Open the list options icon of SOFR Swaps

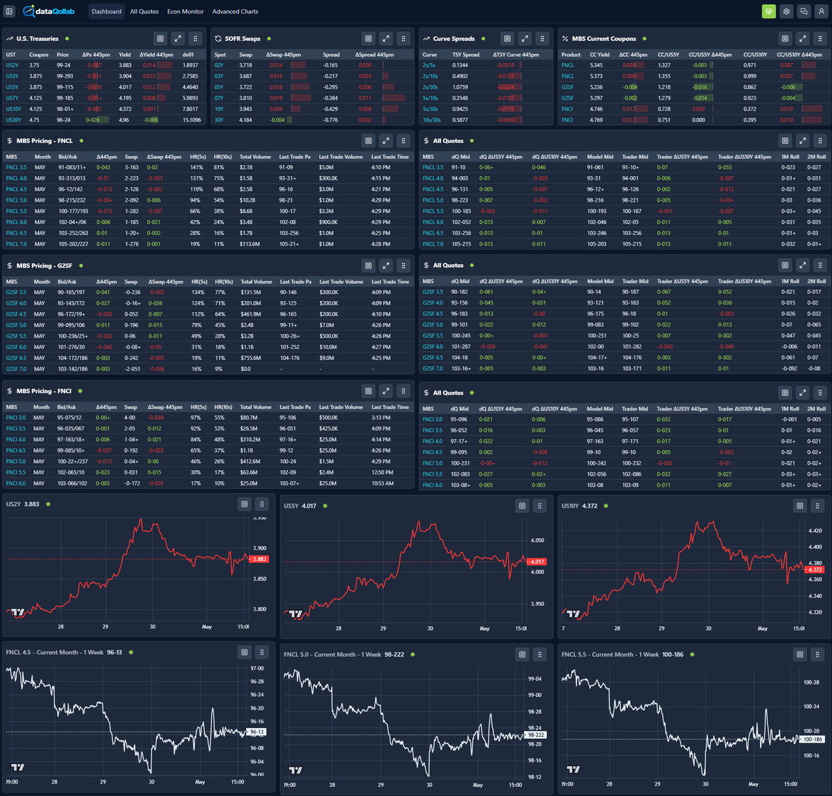[x=368, y=39]
